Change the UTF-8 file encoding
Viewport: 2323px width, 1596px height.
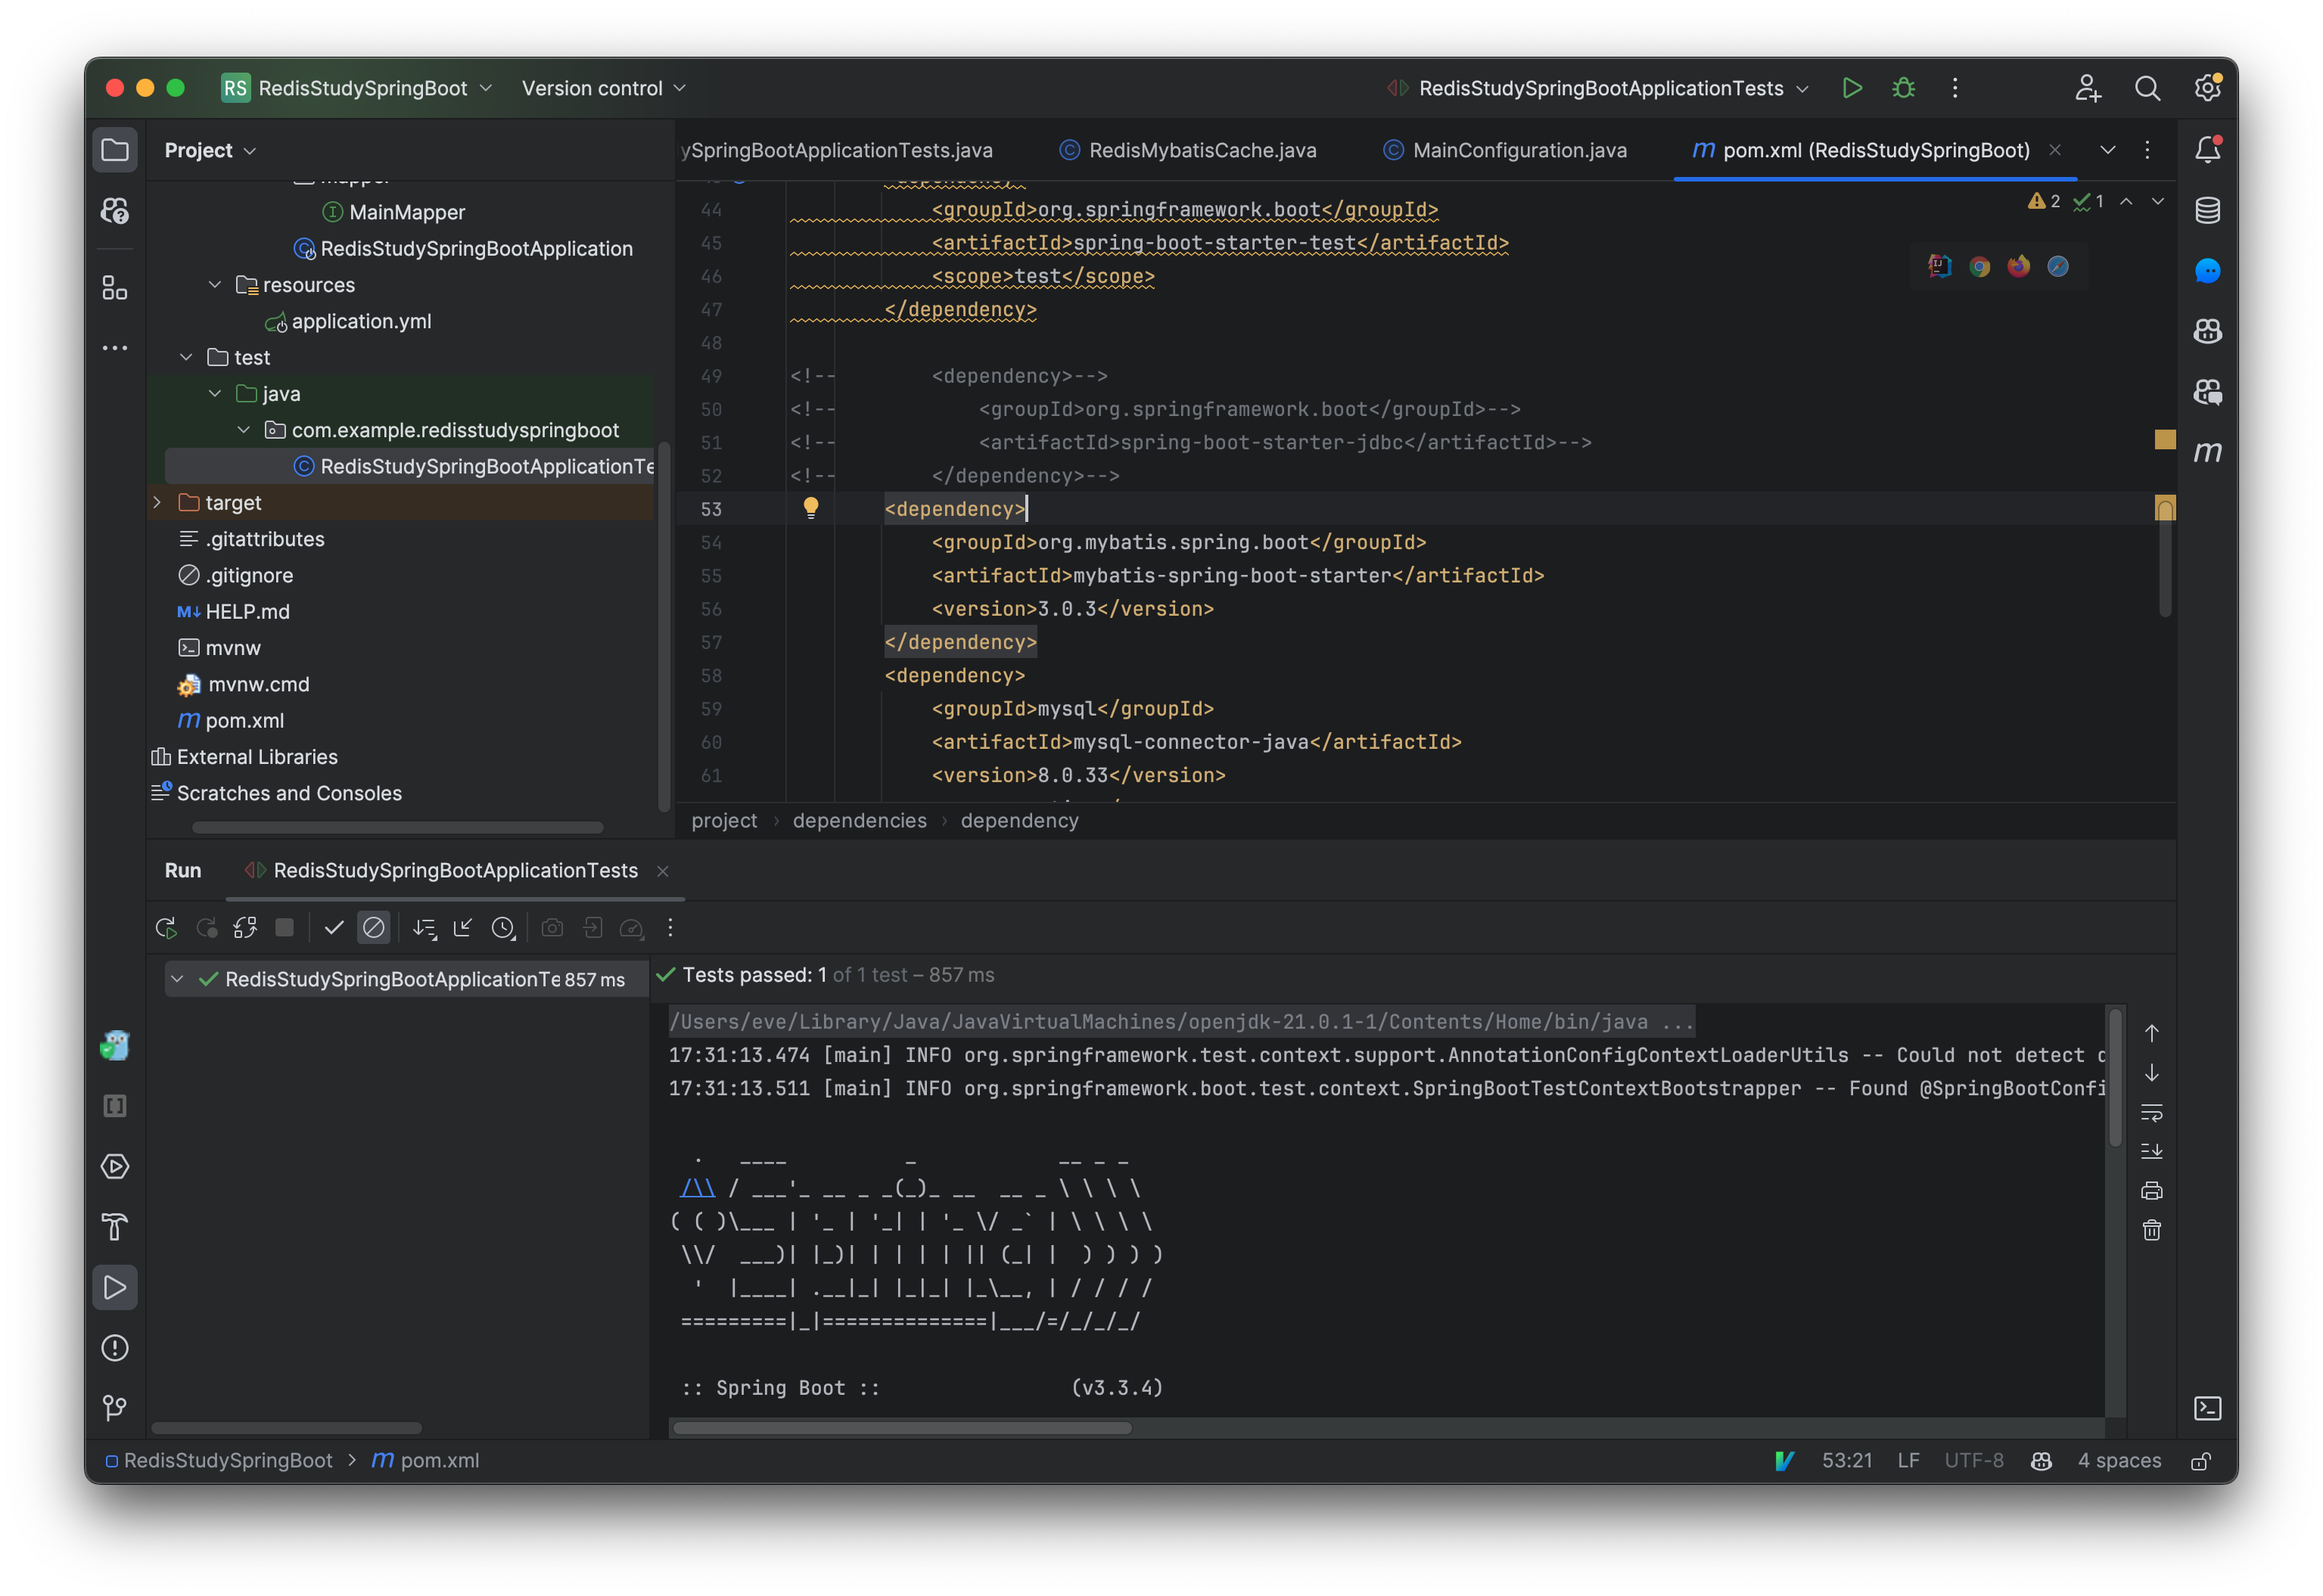(1973, 1461)
